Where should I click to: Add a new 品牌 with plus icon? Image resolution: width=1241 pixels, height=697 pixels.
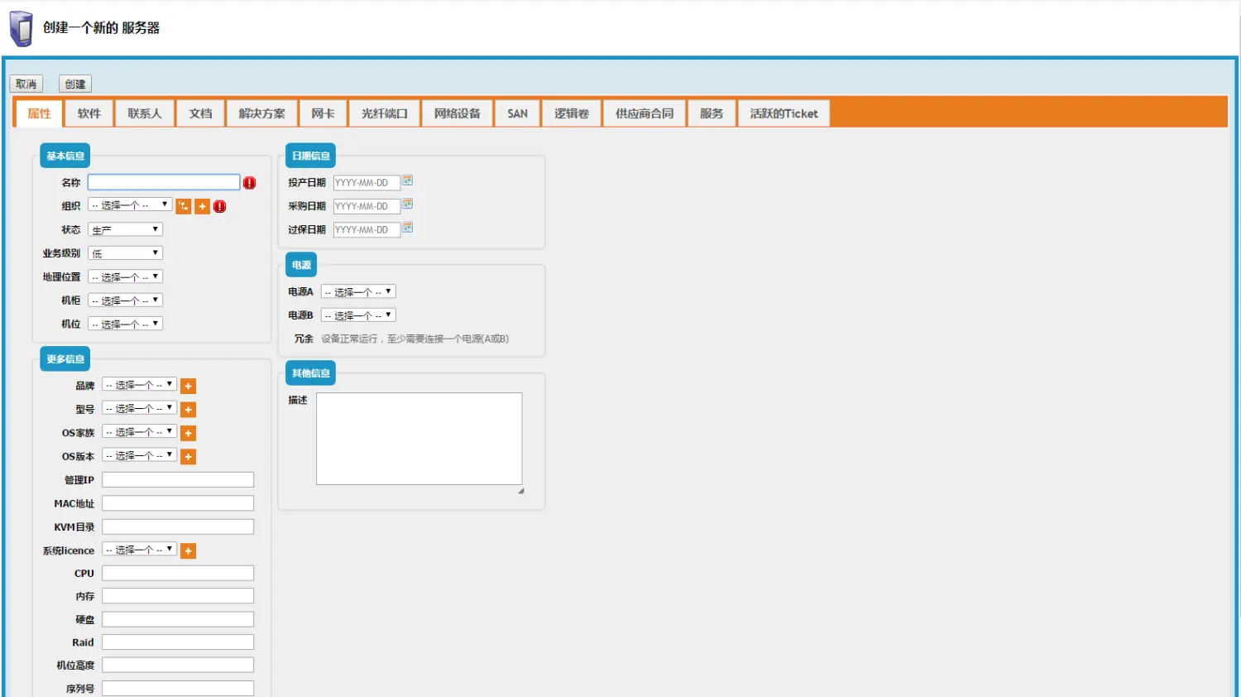tap(189, 386)
